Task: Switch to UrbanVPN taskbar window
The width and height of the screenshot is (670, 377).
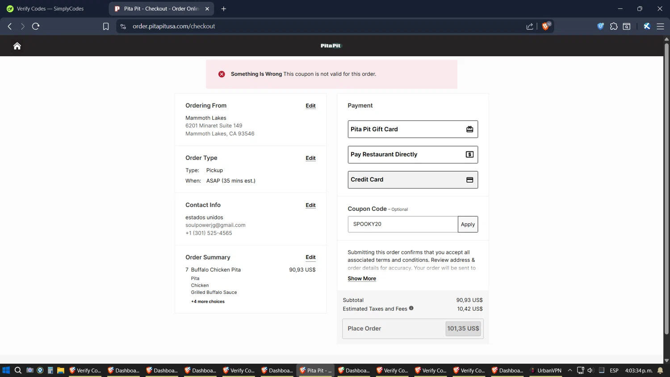Action: 545,370
